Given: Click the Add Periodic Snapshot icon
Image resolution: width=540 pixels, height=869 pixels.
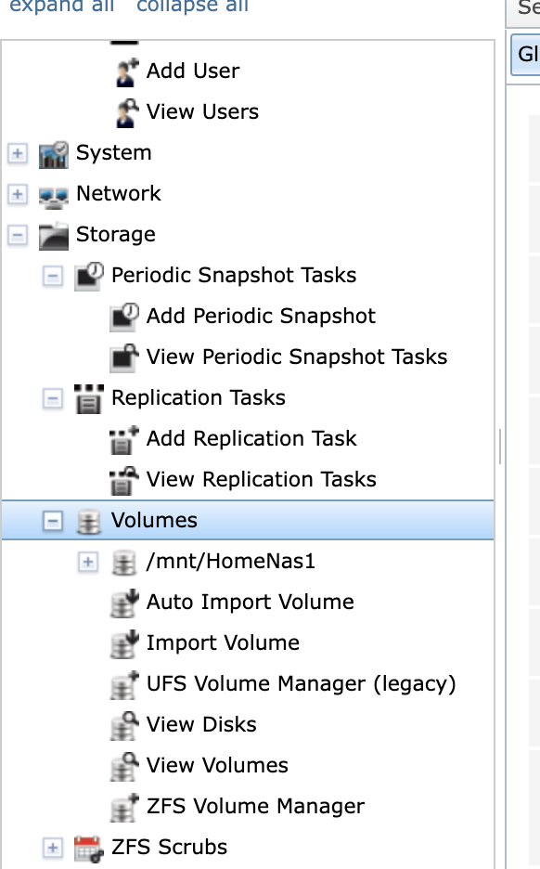Looking at the screenshot, I should [124, 317].
